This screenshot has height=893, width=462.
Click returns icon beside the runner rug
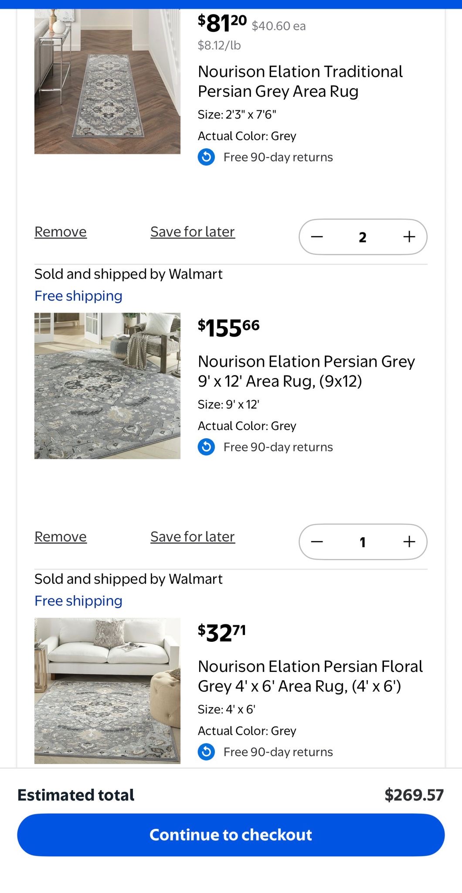pos(206,157)
